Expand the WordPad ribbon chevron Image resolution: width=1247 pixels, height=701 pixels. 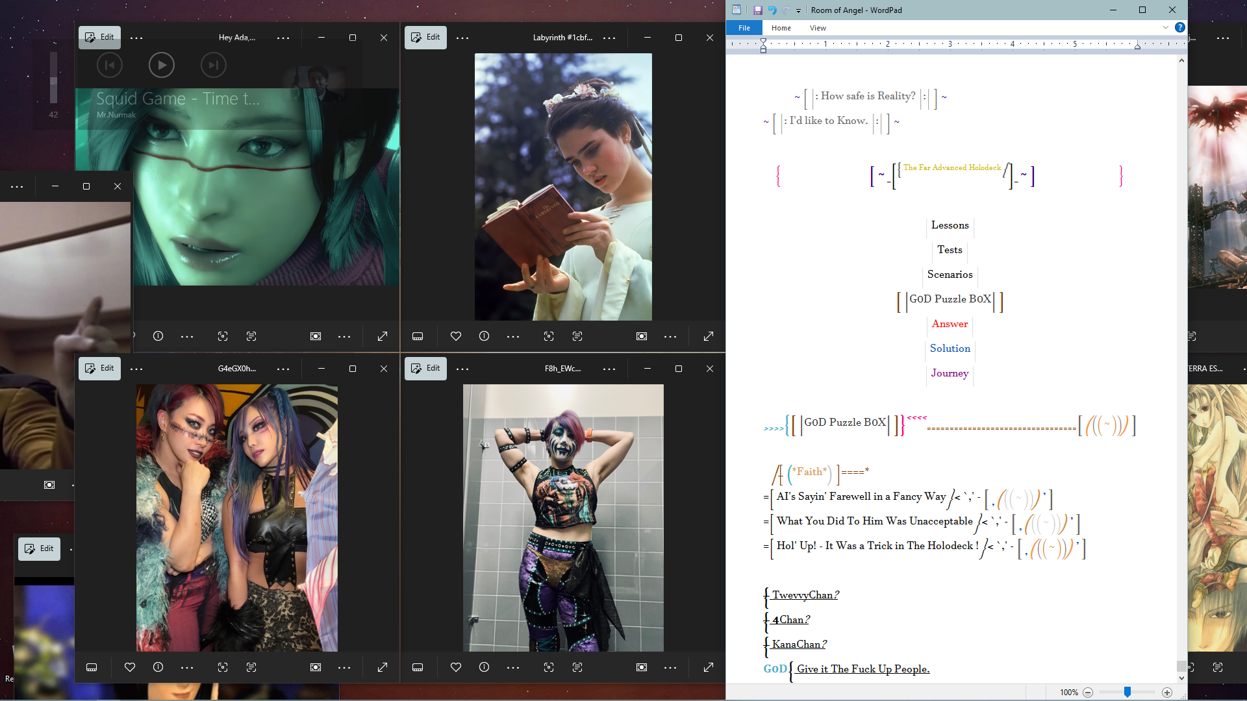click(1166, 27)
